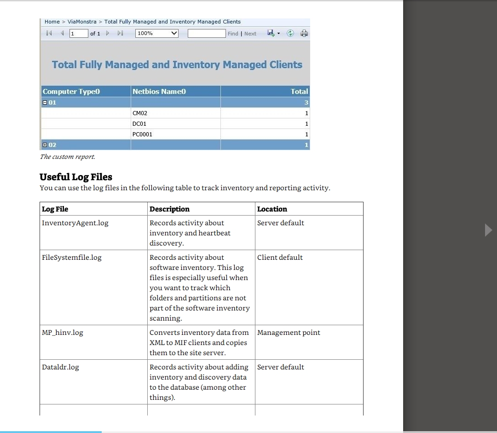The width and height of the screenshot is (497, 433).
Task: Click the previous page arrow icon
Action: pyautogui.click(x=62, y=33)
